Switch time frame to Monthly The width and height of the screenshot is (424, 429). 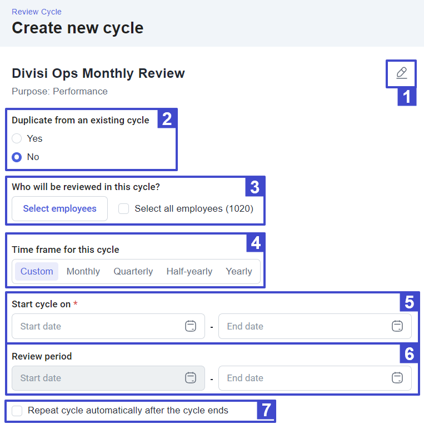[83, 271]
